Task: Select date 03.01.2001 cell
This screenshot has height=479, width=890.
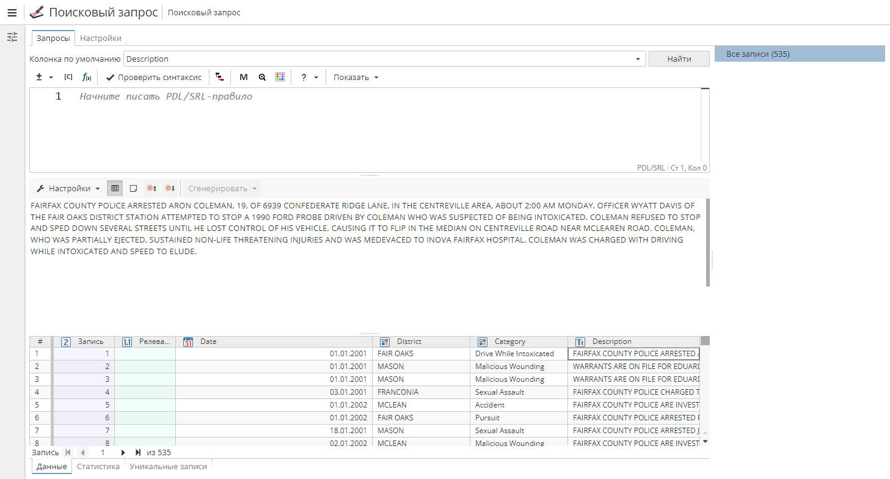Action: (274, 392)
